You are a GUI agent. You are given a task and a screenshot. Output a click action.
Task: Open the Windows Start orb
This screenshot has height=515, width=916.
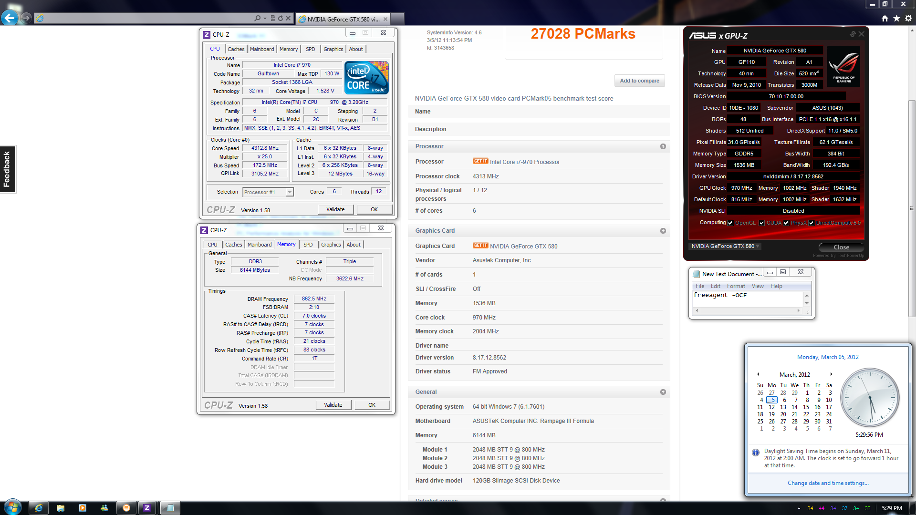click(x=12, y=508)
